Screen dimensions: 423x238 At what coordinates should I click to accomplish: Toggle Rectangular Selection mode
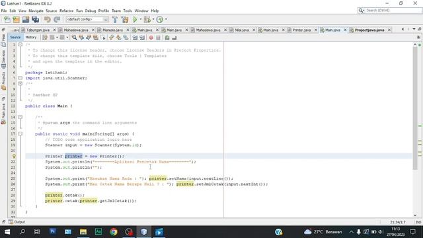[x=103, y=38]
